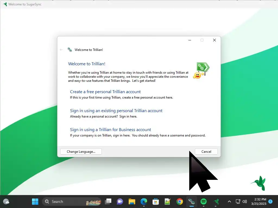Close the Trillian welcome window
The width and height of the screenshot is (278, 208).
[214, 40]
